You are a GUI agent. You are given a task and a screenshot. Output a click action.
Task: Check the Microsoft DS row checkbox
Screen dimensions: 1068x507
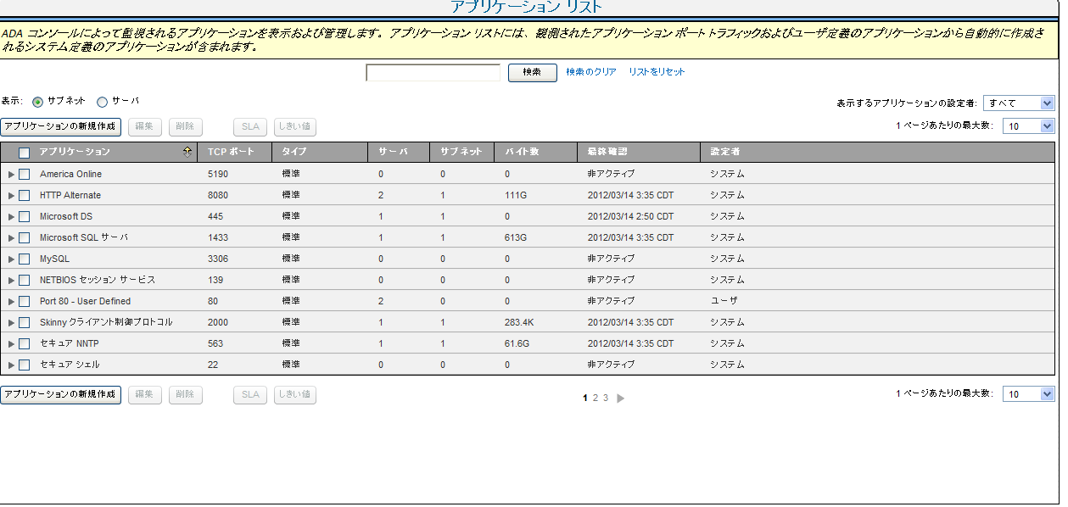tap(24, 216)
